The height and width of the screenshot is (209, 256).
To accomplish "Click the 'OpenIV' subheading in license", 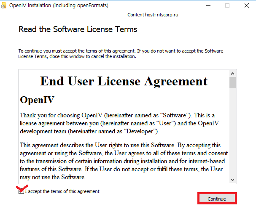I will [x=37, y=100].
